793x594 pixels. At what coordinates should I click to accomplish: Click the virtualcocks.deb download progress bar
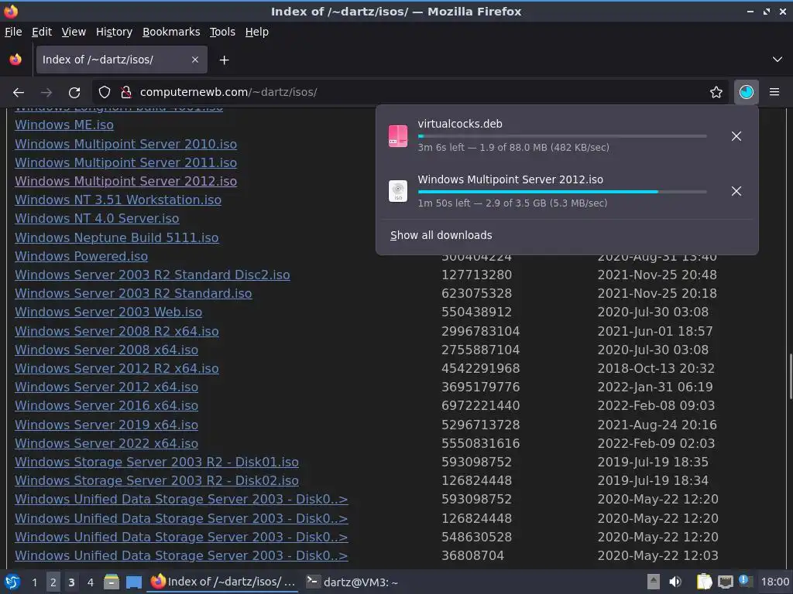click(x=562, y=136)
